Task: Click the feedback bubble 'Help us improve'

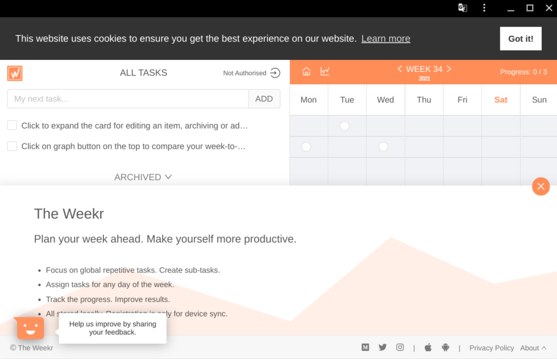Action: point(113,328)
